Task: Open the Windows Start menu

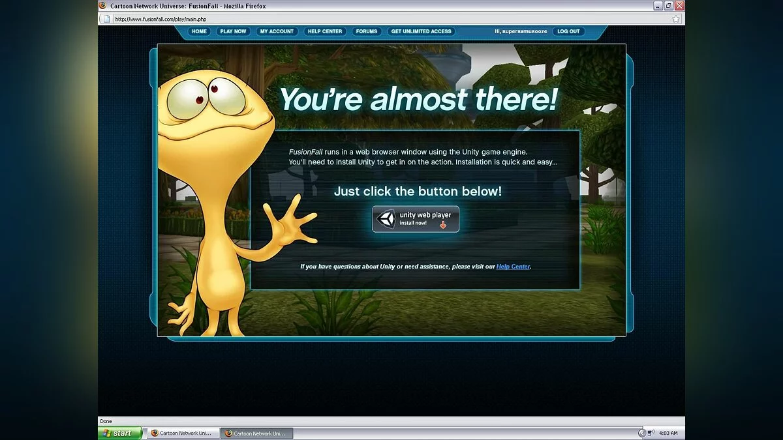Action: tap(120, 433)
